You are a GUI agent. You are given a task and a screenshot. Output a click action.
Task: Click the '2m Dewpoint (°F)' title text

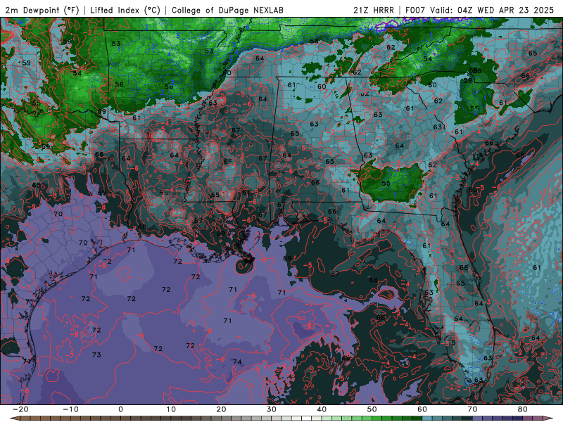tap(42, 10)
